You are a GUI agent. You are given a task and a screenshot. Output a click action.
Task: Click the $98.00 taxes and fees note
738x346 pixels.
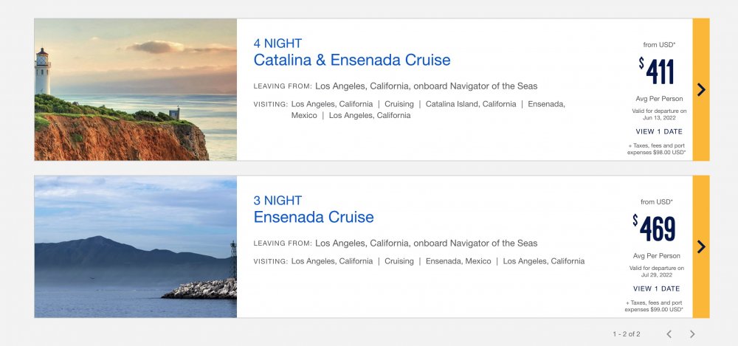coord(657,149)
